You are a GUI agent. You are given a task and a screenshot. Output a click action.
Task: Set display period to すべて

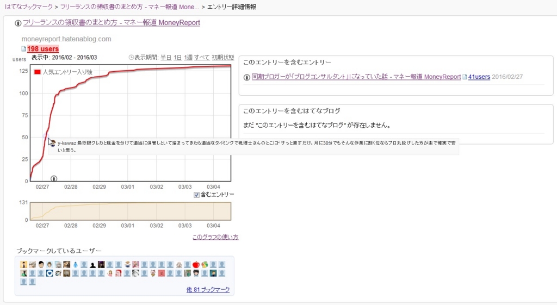pyautogui.click(x=202, y=58)
